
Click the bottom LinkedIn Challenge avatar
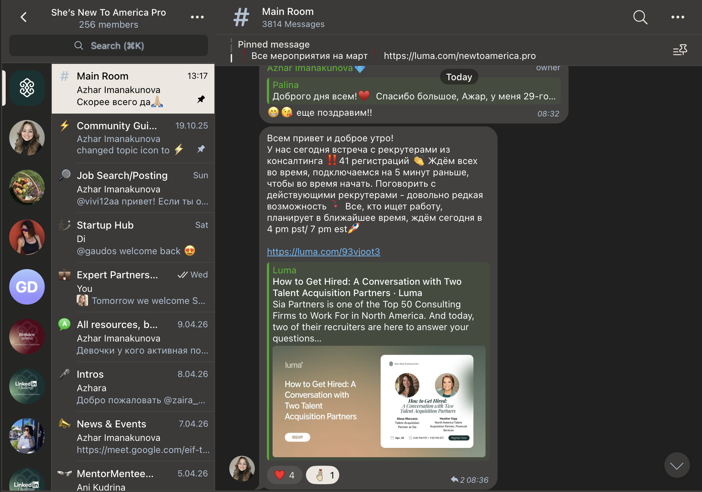pos(27,480)
